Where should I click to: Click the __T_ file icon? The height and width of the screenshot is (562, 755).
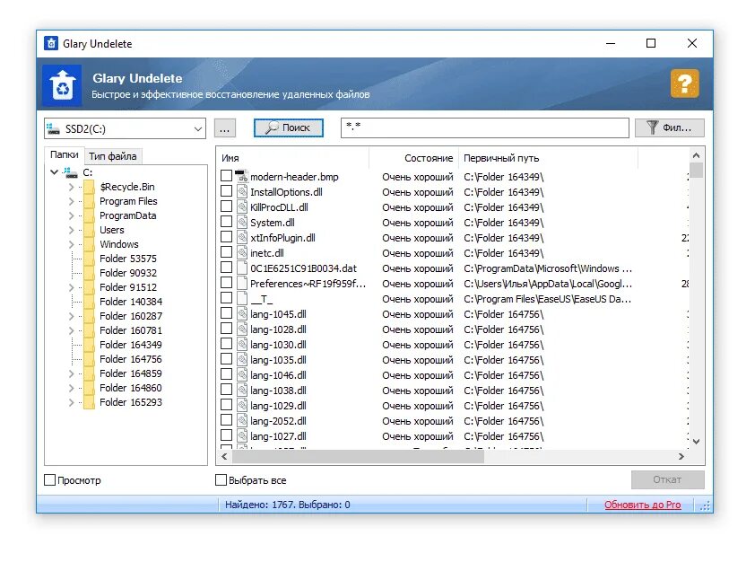[x=242, y=298]
